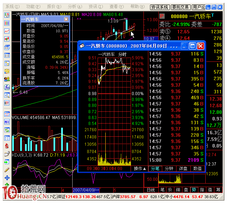The height and width of the screenshot is (203, 231).
Task: Select the pencil drawing tool icon
Action: pos(7,170)
